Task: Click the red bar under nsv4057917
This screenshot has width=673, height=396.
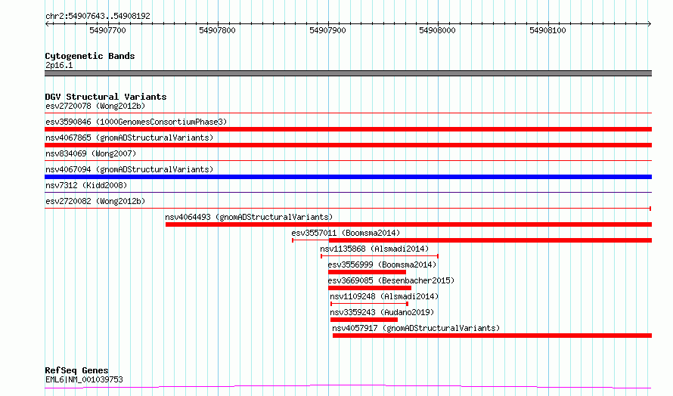Action: tap(492, 336)
